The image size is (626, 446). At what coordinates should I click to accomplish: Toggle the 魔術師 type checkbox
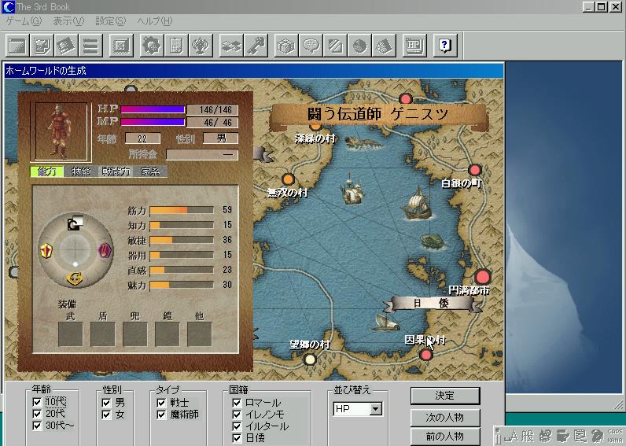161,415
